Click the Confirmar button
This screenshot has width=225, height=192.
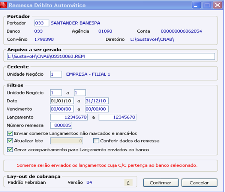[x=161, y=183]
